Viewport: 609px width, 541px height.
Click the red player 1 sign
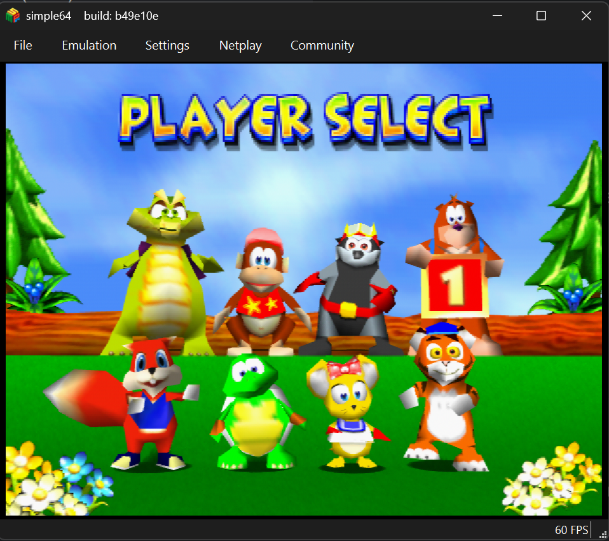tap(454, 285)
